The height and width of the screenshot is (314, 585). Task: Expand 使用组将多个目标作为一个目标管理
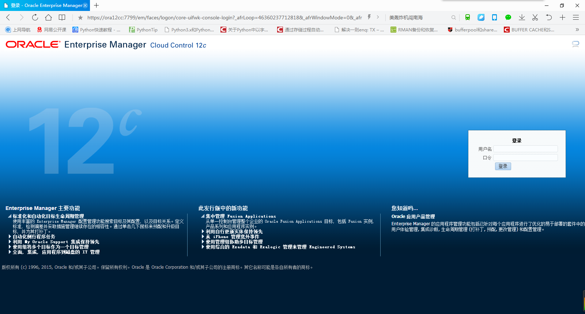point(10,247)
